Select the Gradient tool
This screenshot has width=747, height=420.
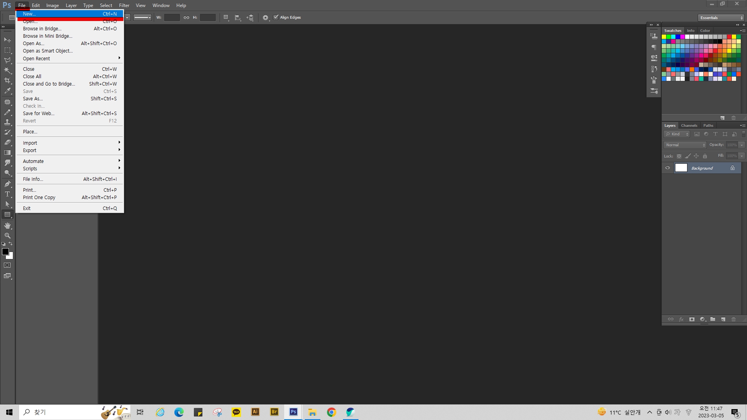point(7,152)
